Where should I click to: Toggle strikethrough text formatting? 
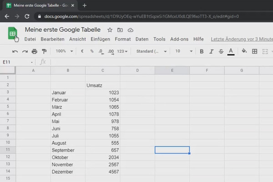point(221,51)
